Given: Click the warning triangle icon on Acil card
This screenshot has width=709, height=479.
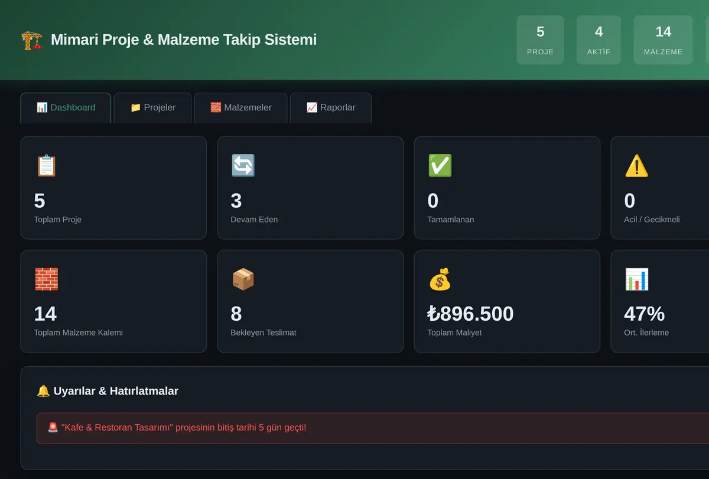Looking at the screenshot, I should pos(636,166).
